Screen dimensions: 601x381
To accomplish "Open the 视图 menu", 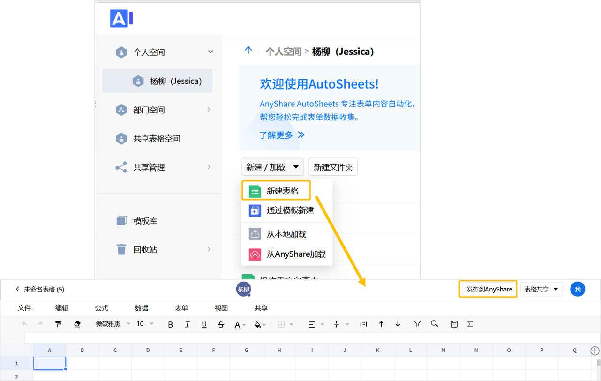I will point(221,308).
